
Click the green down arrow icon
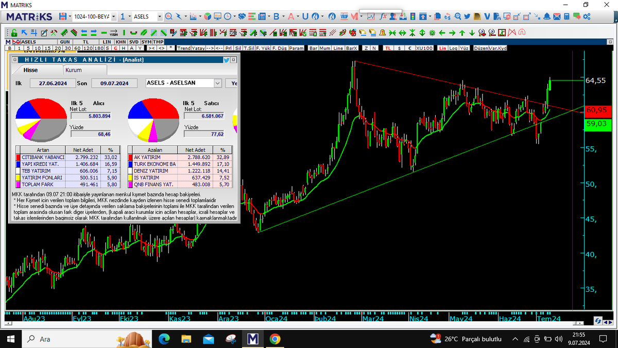[x=472, y=33]
